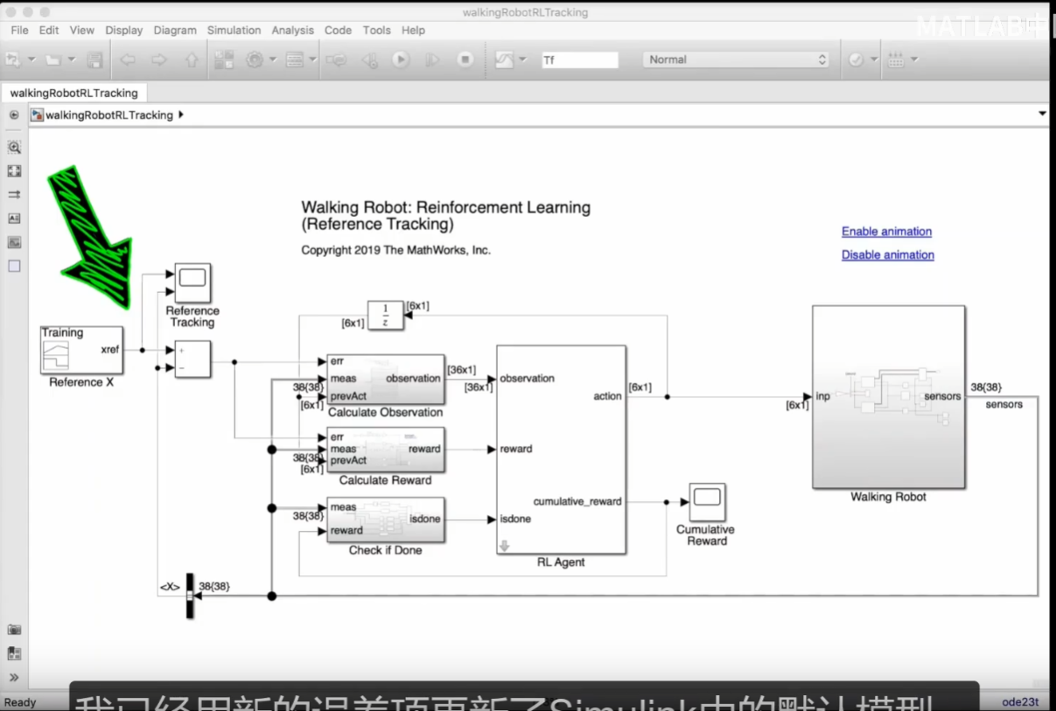
Task: Open the Model Explorer toolbar icon
Action: pyautogui.click(x=294, y=59)
